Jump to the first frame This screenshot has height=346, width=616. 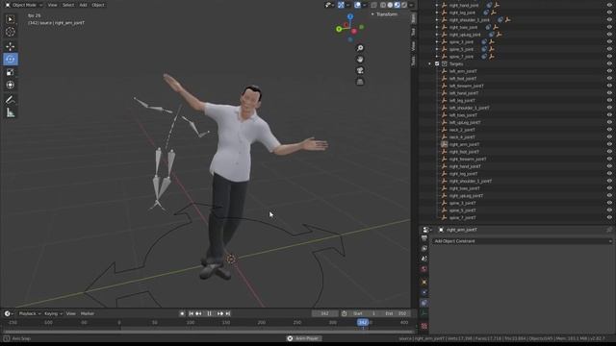click(191, 313)
